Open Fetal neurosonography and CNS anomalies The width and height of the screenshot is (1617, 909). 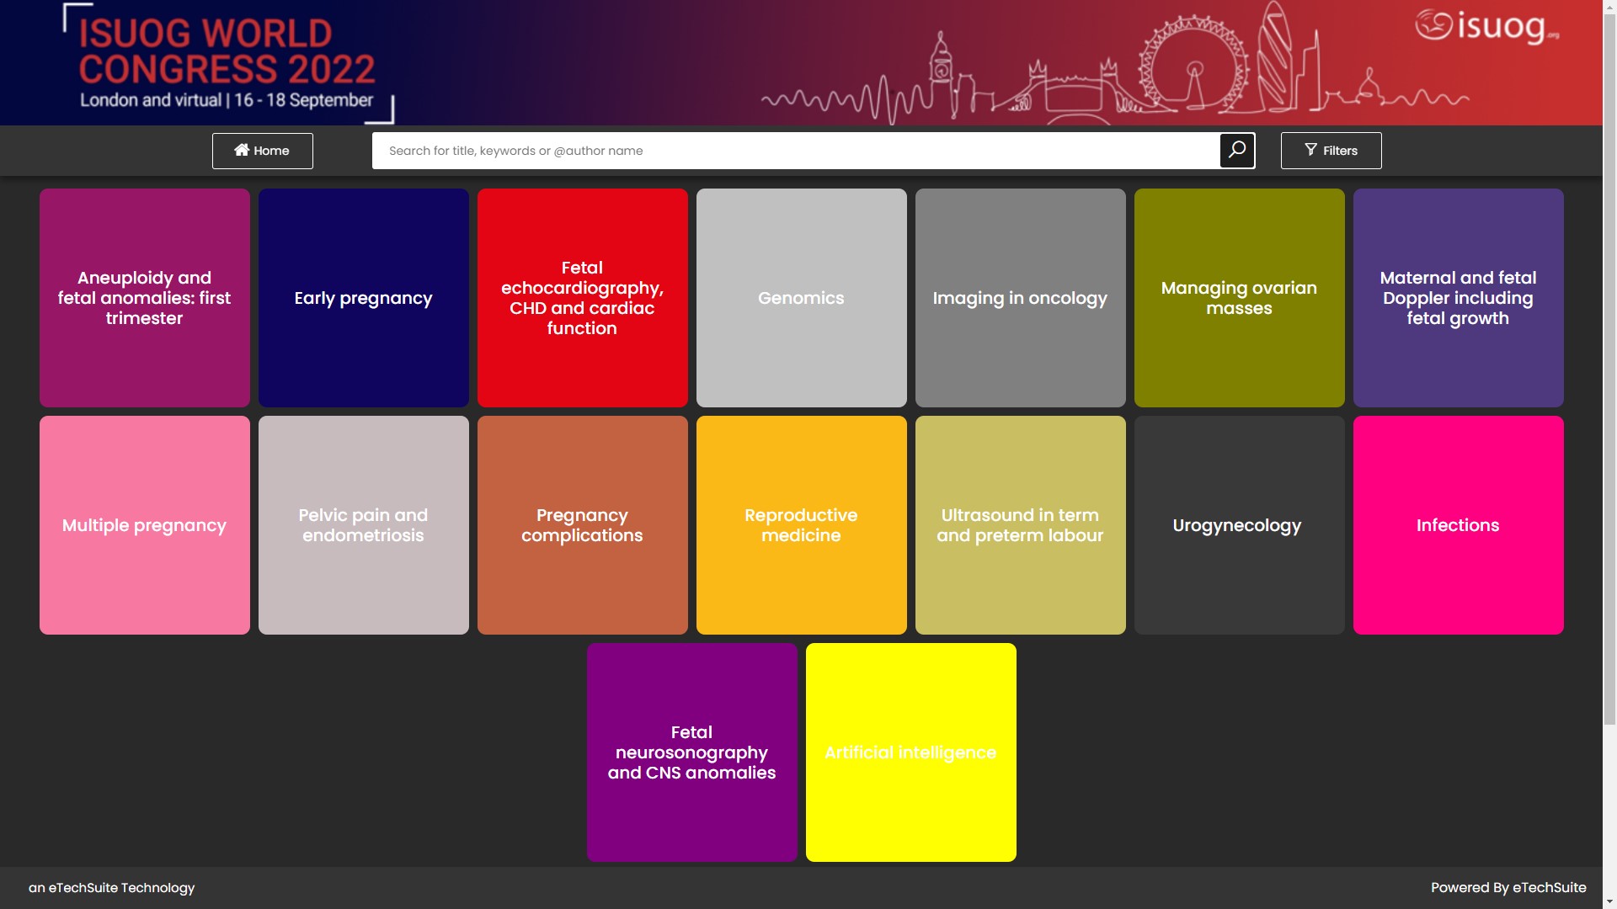coord(692,752)
